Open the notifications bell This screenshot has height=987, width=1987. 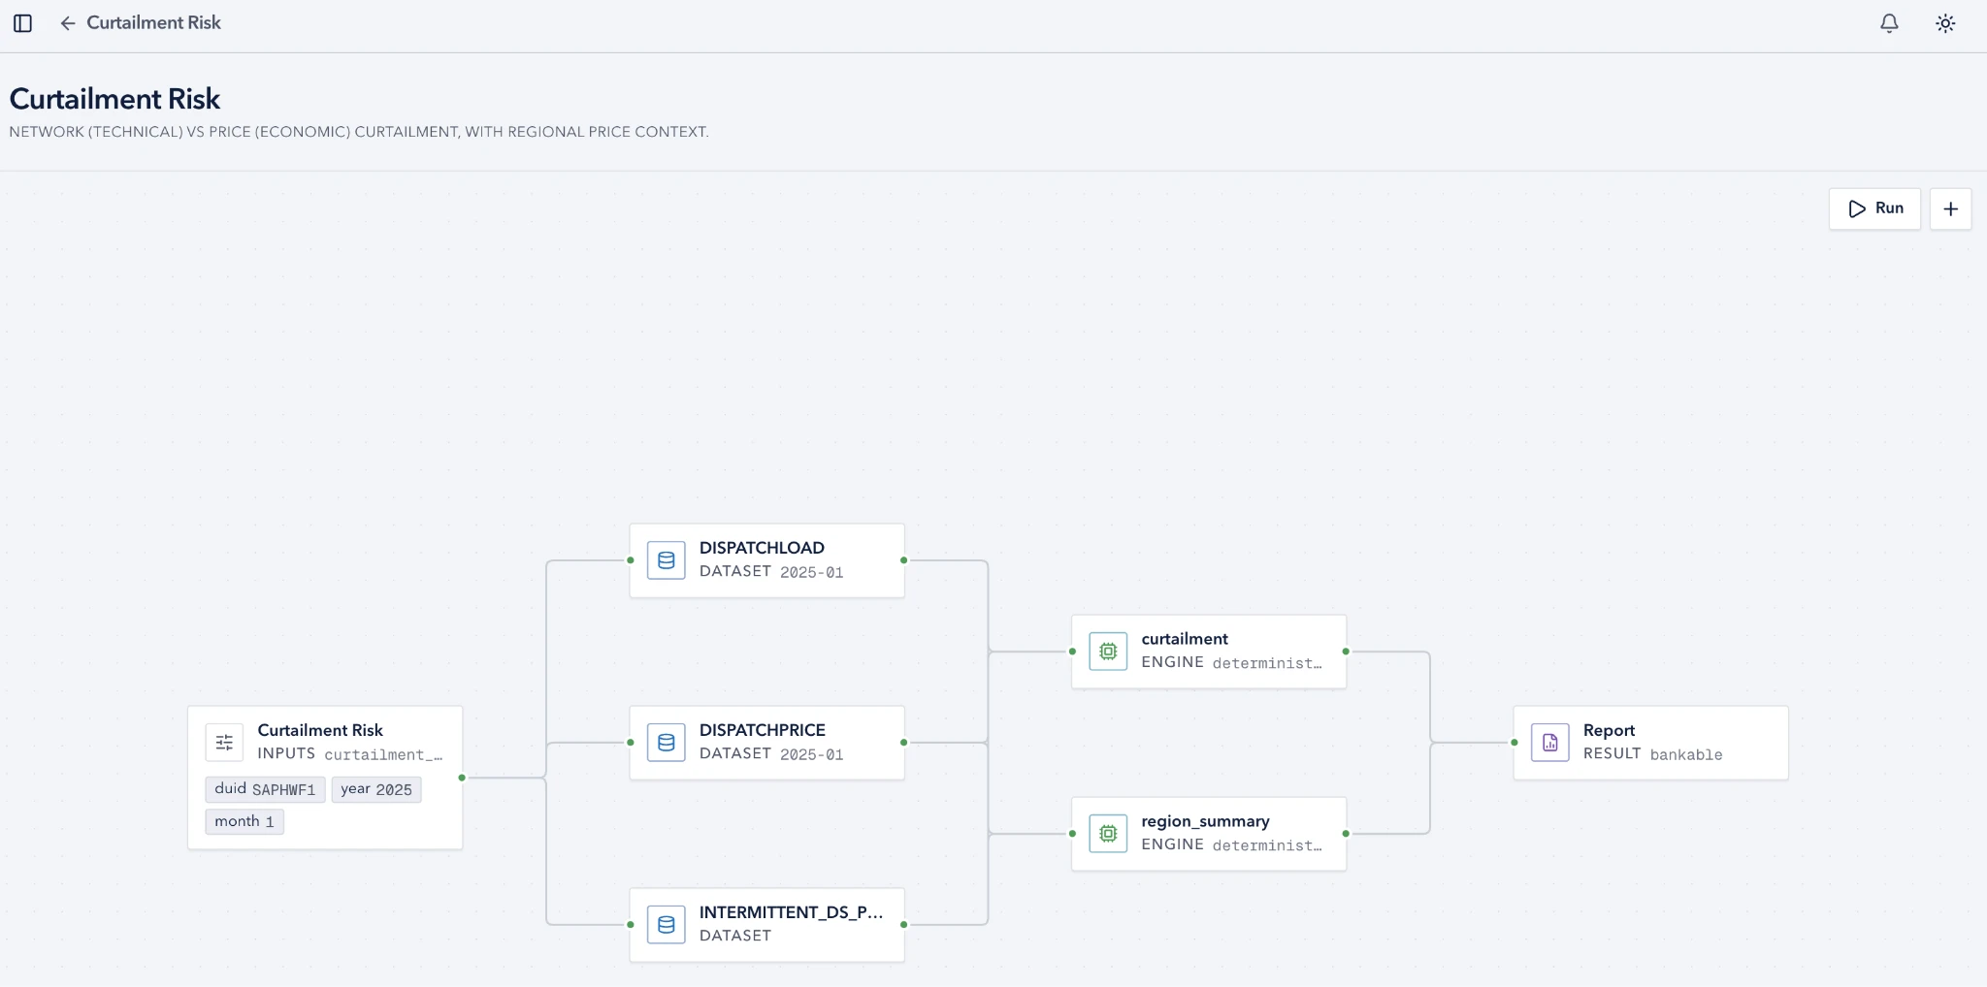[1889, 23]
